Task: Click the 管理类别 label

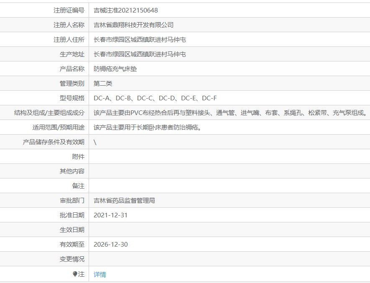Action: (72, 84)
